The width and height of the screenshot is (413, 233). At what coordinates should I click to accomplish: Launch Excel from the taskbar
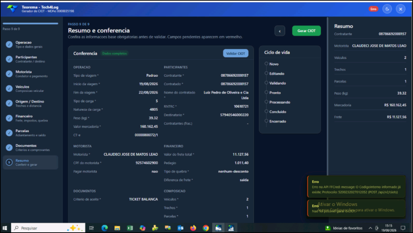130,228
